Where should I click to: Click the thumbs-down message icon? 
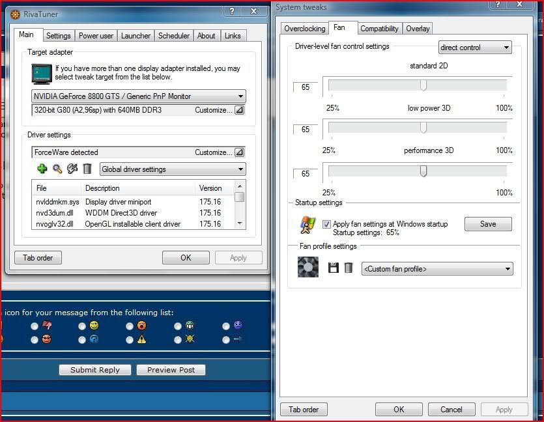[x=47, y=325]
